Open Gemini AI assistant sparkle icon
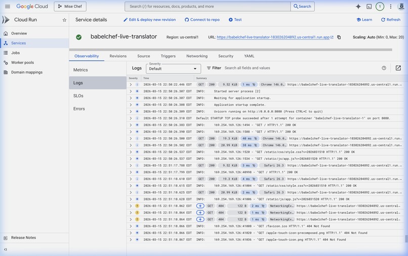Screen dimensions: 408x256 pyautogui.click(x=358, y=7)
